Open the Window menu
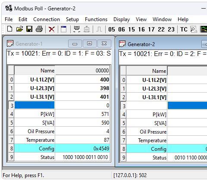This screenshot has width=207, height=181. point(162,19)
